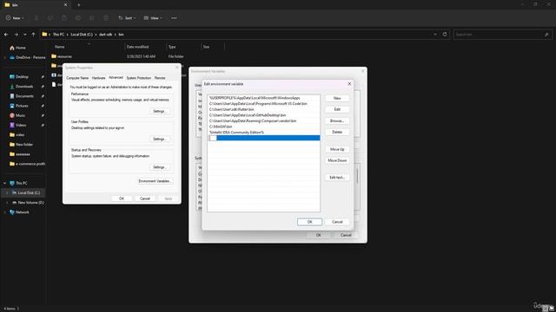Image resolution: width=556 pixels, height=312 pixels.
Task: Sort by the Type column header
Action: point(172,47)
